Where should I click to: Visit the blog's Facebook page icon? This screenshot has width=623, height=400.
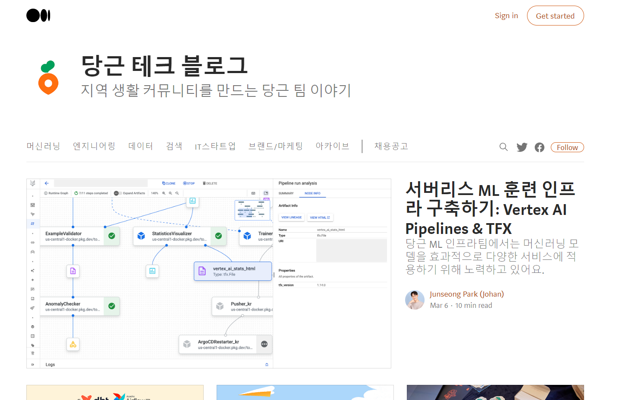[x=540, y=147]
